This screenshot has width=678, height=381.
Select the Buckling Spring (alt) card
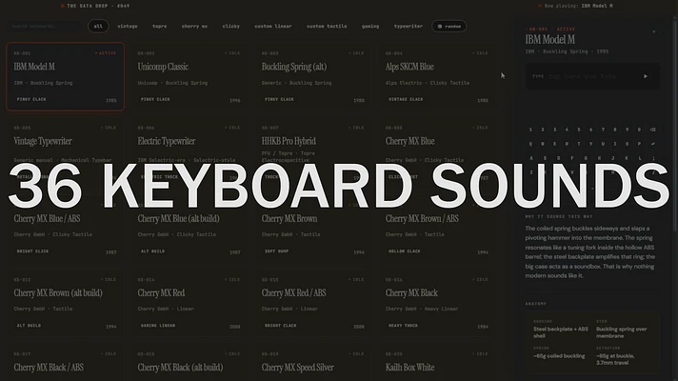pos(313,76)
